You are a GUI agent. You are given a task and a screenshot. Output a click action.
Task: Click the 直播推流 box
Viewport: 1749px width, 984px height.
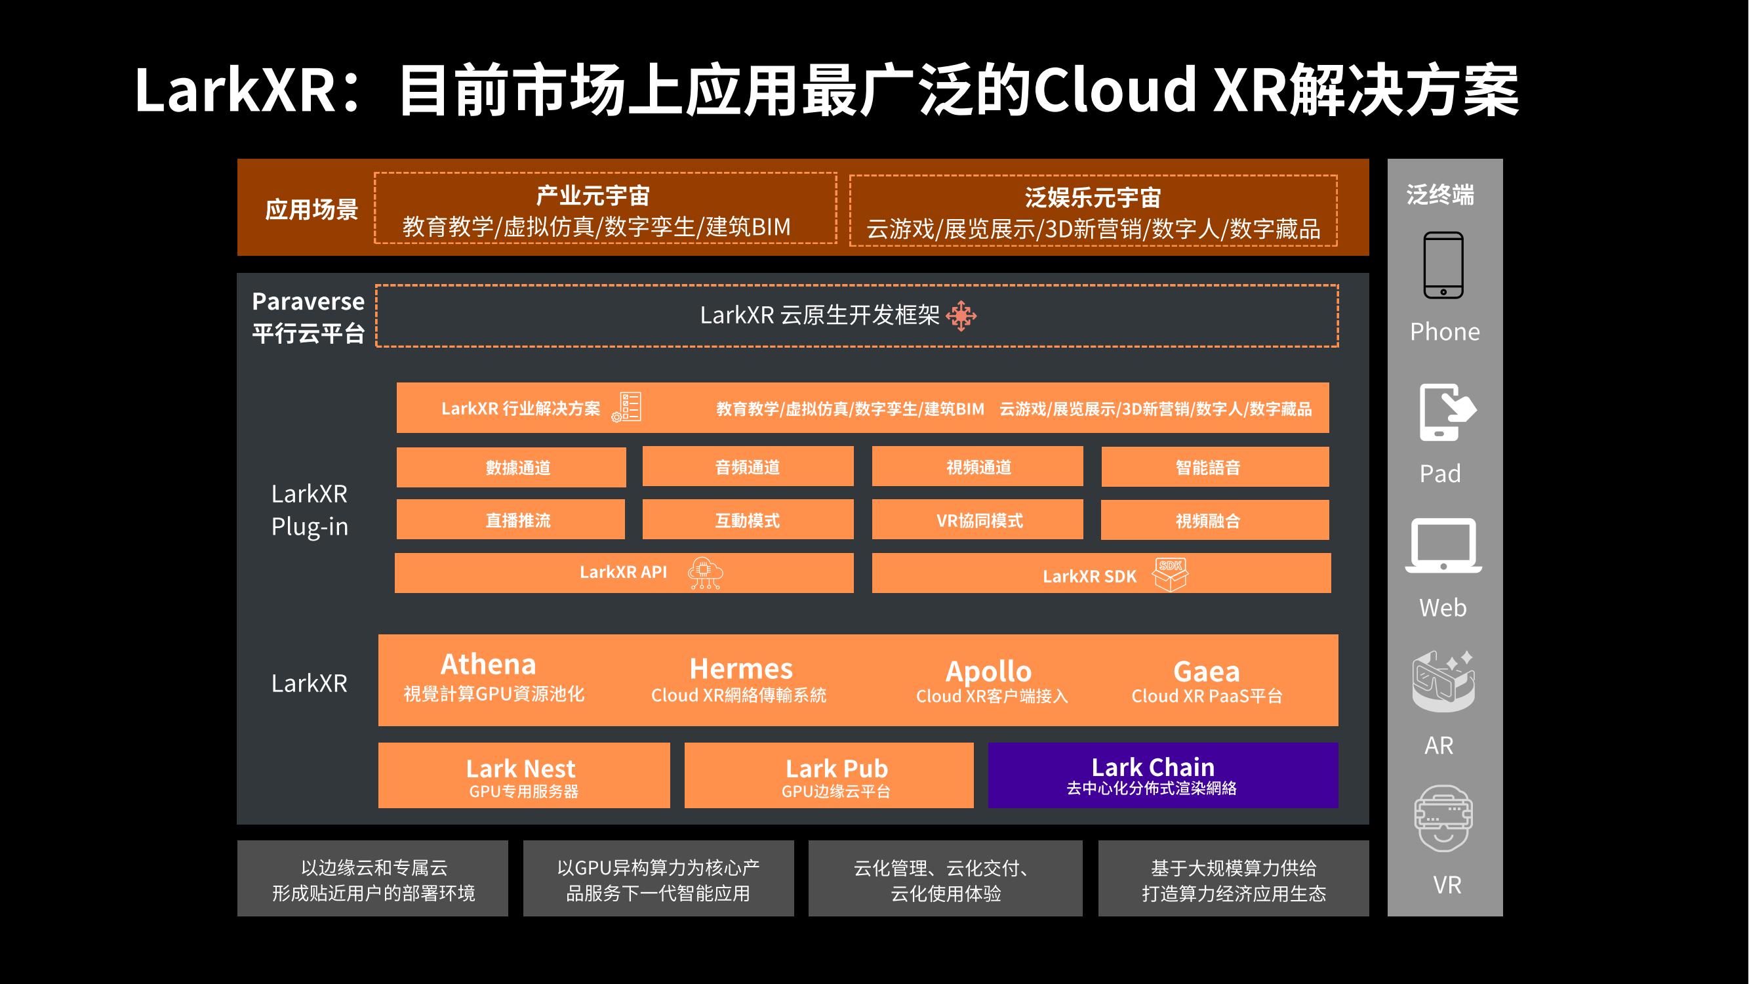(x=511, y=520)
